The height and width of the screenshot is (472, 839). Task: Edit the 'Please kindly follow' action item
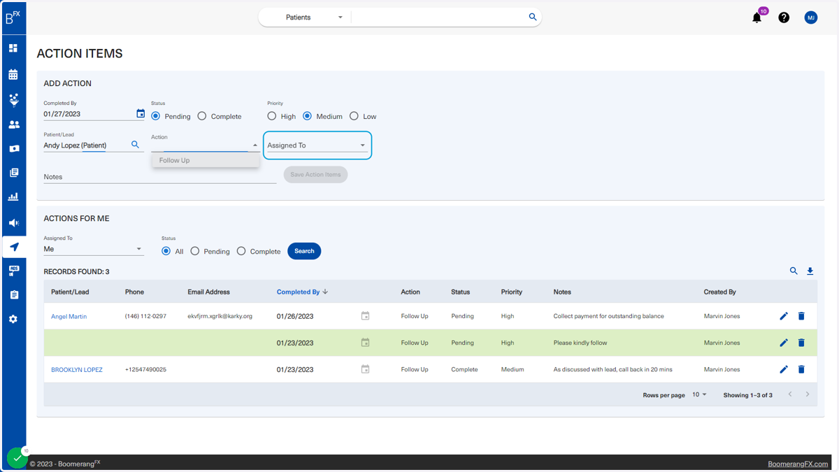[x=784, y=343]
